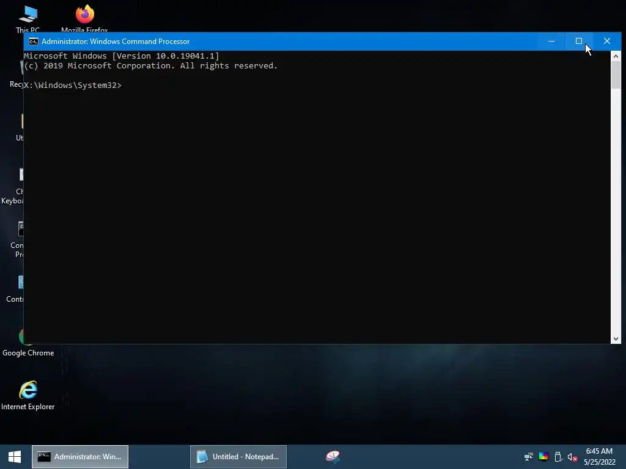Switch to Administrator command prompt taskbar button

pos(80,457)
